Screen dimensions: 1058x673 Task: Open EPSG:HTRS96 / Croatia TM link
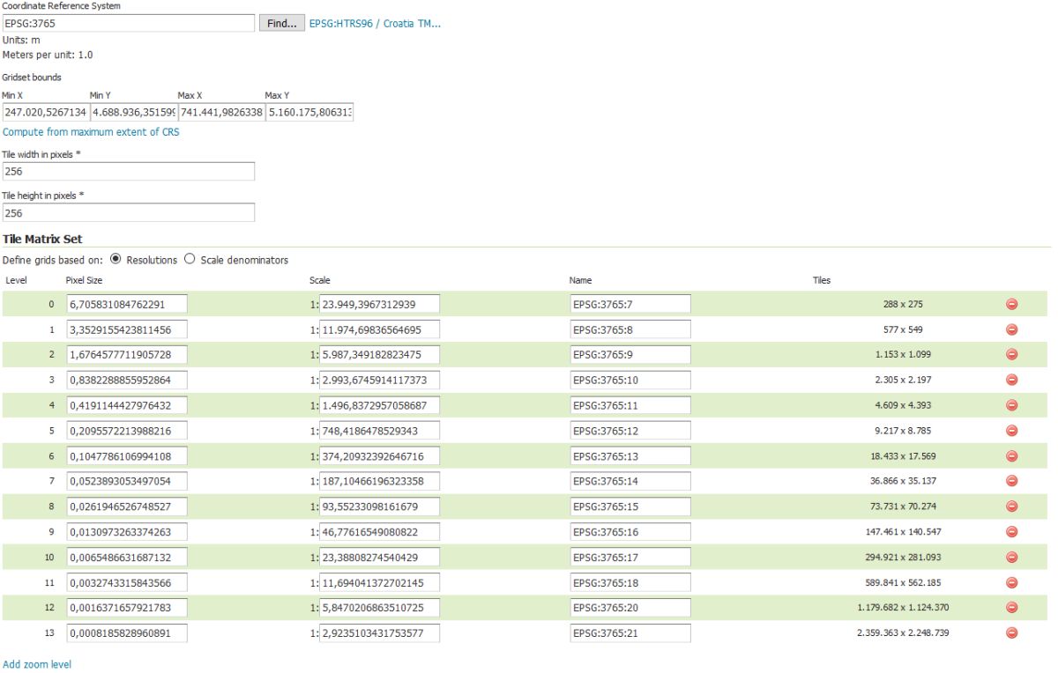(x=375, y=23)
